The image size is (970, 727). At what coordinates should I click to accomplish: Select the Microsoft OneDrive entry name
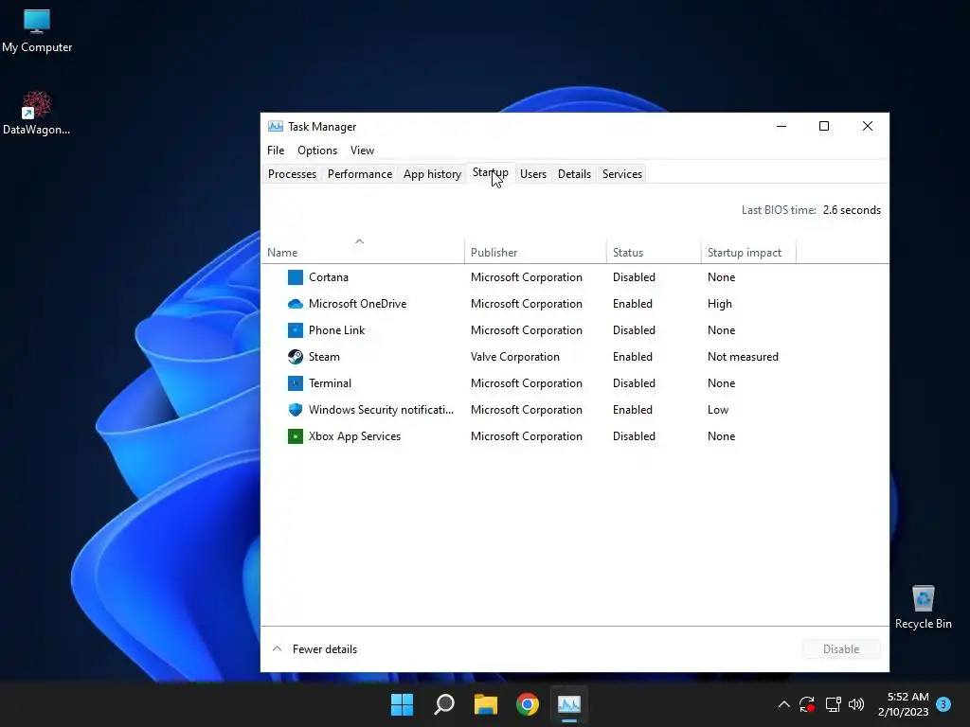point(357,304)
